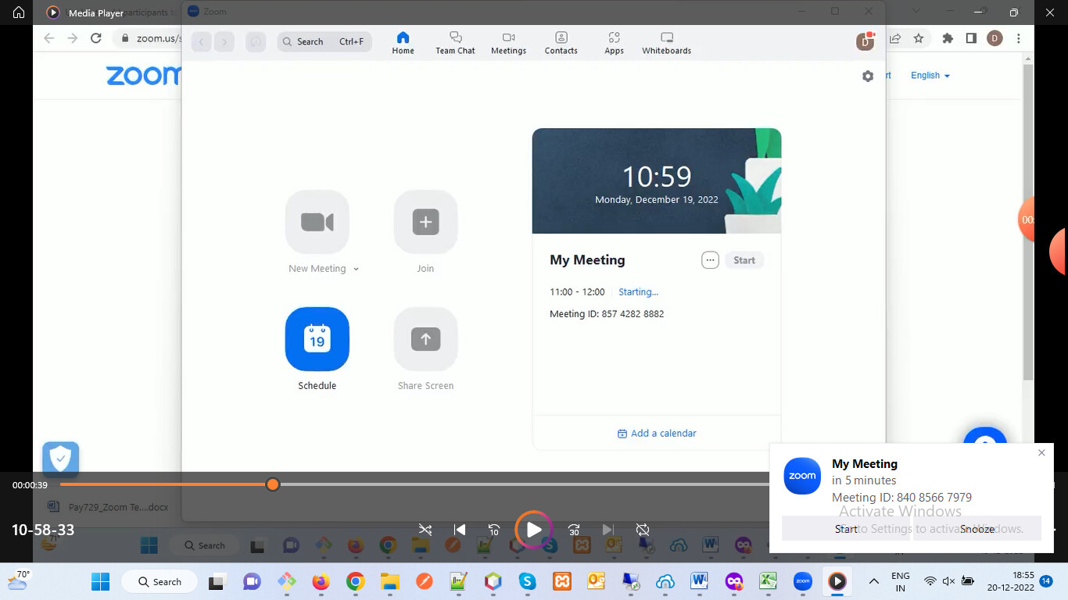Go to Media Player home screen
Viewport: 1068px width, 600px height.
tap(19, 12)
